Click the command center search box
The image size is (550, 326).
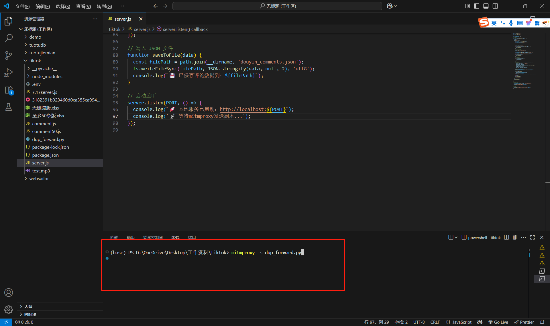pyautogui.click(x=277, y=6)
